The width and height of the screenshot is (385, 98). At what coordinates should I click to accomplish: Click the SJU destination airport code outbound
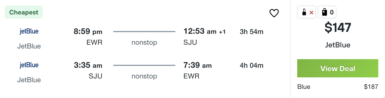click(190, 43)
